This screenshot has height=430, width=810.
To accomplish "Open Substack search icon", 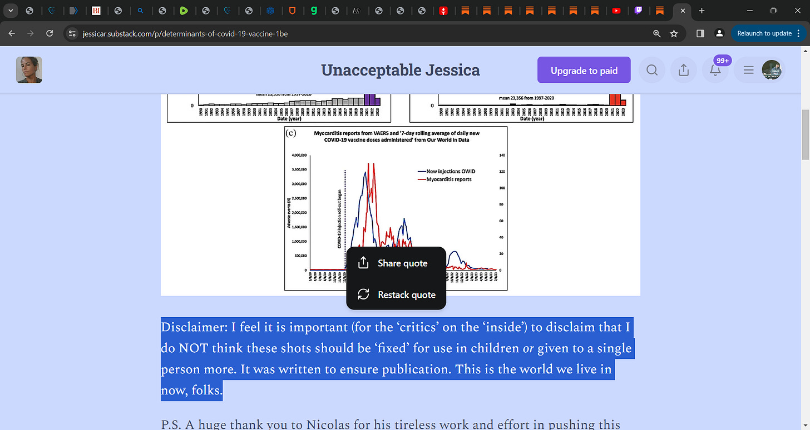I will click(652, 70).
